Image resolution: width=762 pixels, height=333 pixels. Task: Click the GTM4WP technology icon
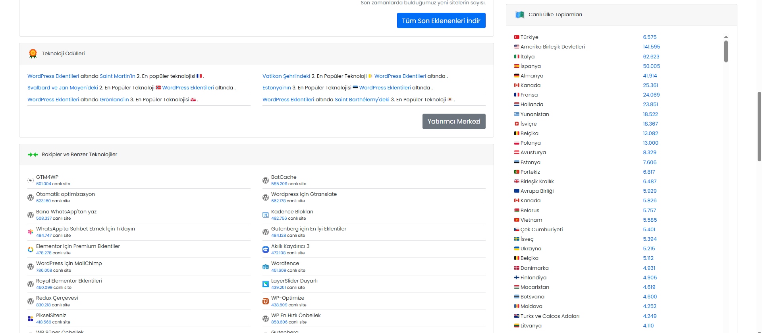[31, 180]
